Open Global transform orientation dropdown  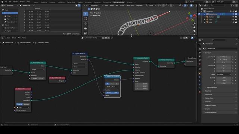151,6
